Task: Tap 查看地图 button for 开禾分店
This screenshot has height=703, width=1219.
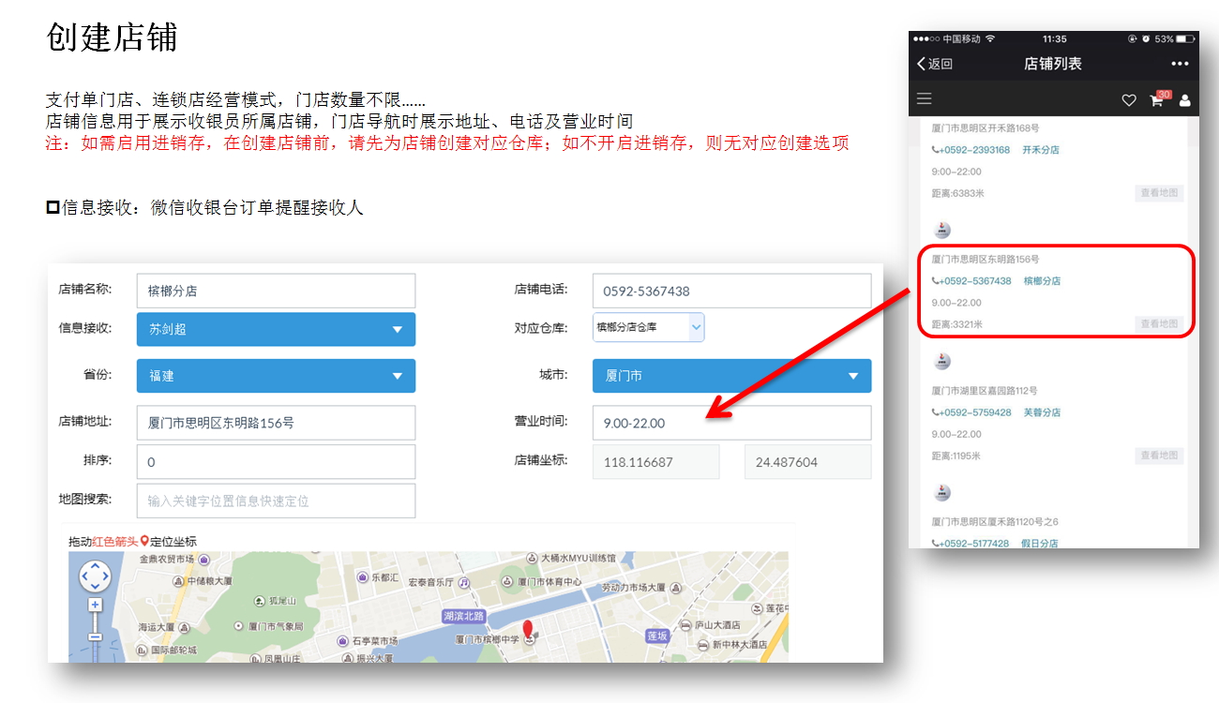Action: point(1159,193)
